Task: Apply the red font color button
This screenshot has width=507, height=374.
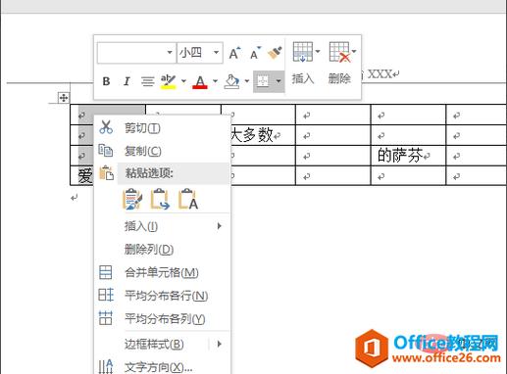Action: point(200,81)
